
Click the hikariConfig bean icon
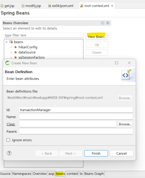click(16, 47)
